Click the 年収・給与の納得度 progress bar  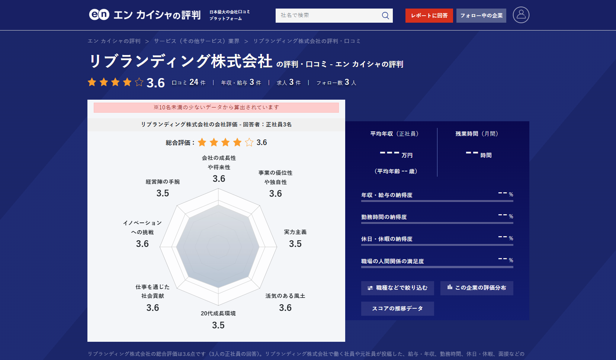click(x=437, y=201)
